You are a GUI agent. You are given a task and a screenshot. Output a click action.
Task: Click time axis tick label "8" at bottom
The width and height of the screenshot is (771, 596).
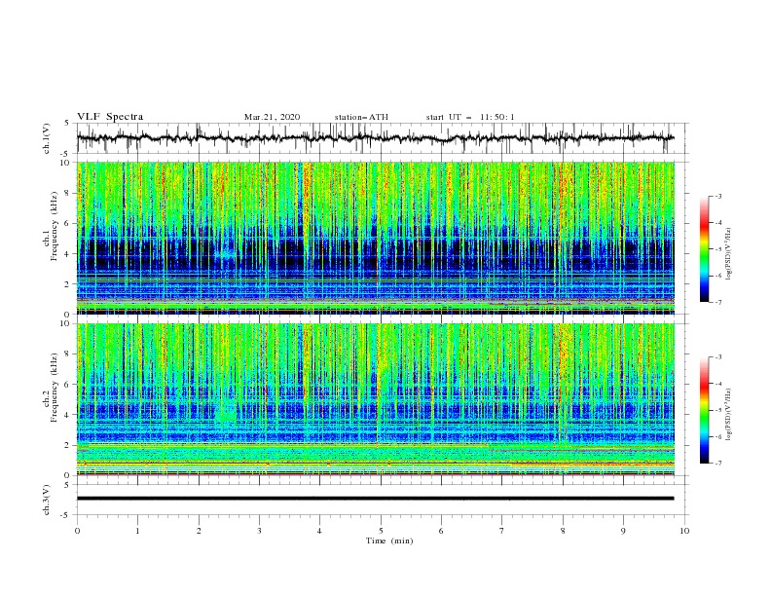[x=563, y=531]
